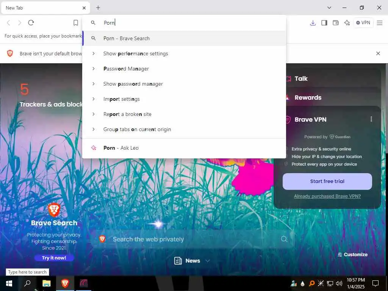Click the magnifier icon in the page search box

click(284, 239)
